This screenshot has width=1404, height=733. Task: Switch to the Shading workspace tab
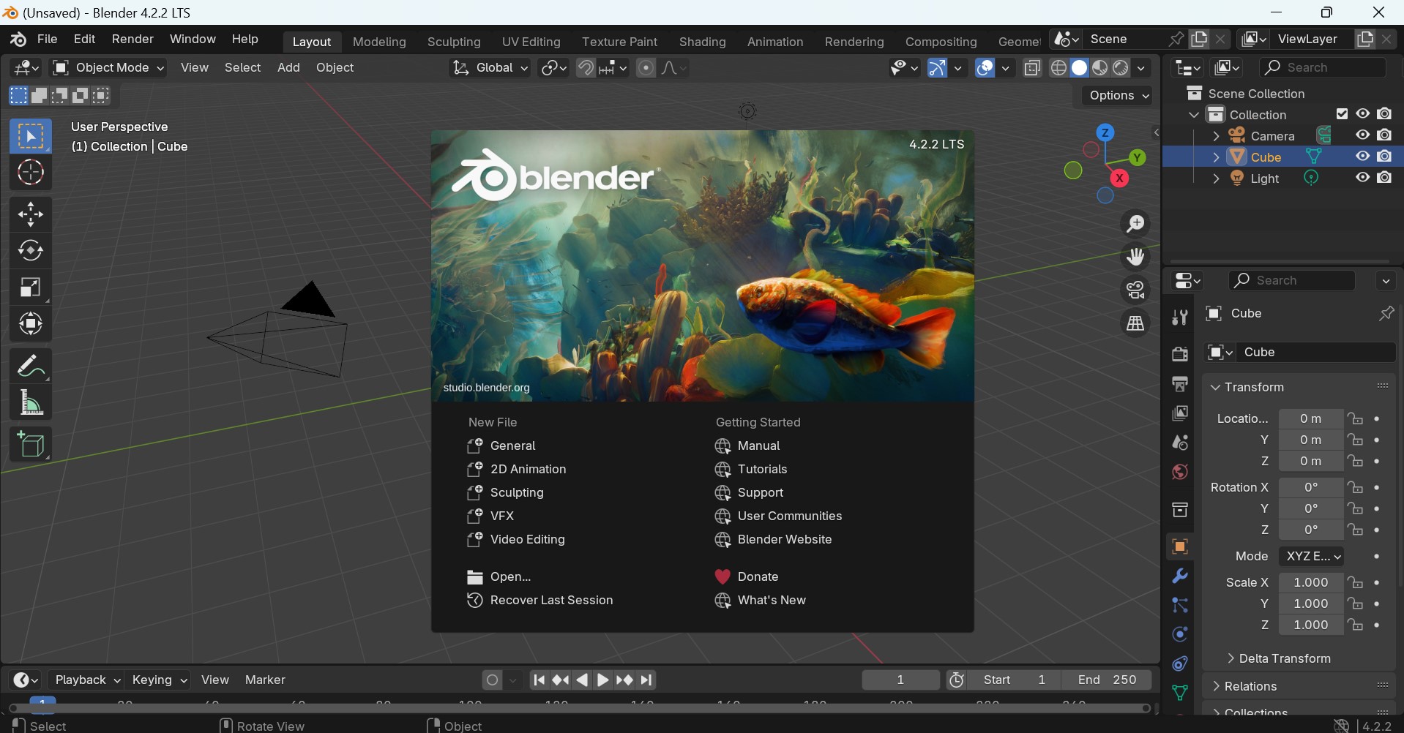tap(703, 42)
